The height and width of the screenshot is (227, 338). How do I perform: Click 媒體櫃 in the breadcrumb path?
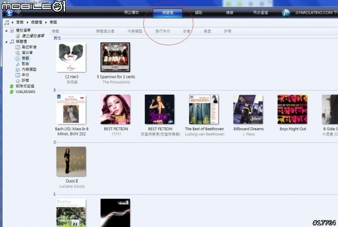pos(36,22)
